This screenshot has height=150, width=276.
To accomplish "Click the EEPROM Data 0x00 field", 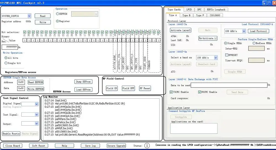I will [x=21, y=88].
